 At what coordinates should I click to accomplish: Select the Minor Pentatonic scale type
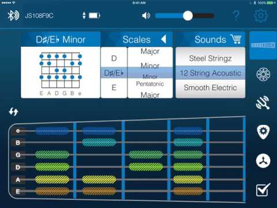click(150, 80)
